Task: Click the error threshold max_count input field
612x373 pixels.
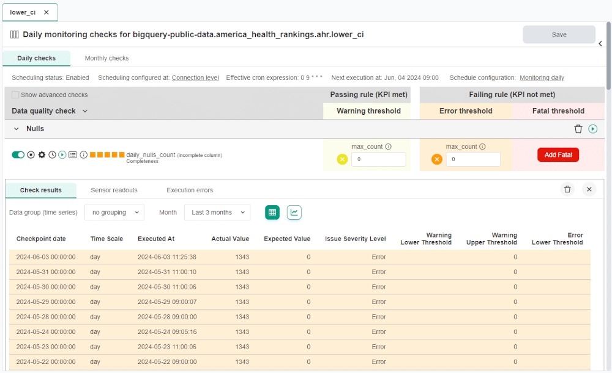Action: 472,159
